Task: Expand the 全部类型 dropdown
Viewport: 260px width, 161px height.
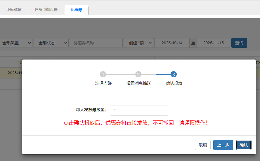Action: click(16, 43)
